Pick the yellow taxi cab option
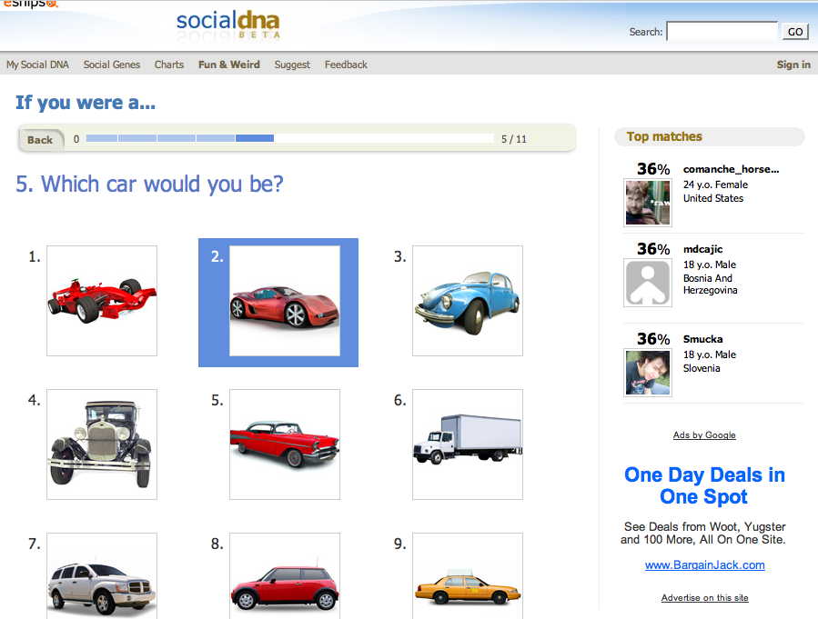 pos(468,575)
